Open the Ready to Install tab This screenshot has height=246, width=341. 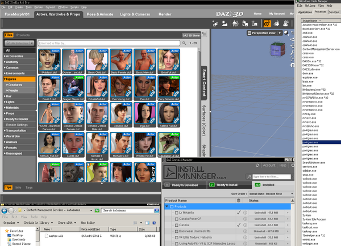click(229, 185)
